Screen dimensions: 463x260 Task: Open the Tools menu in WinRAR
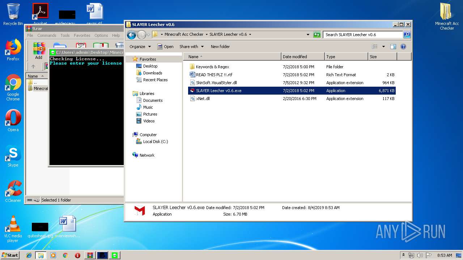pyautogui.click(x=65, y=35)
